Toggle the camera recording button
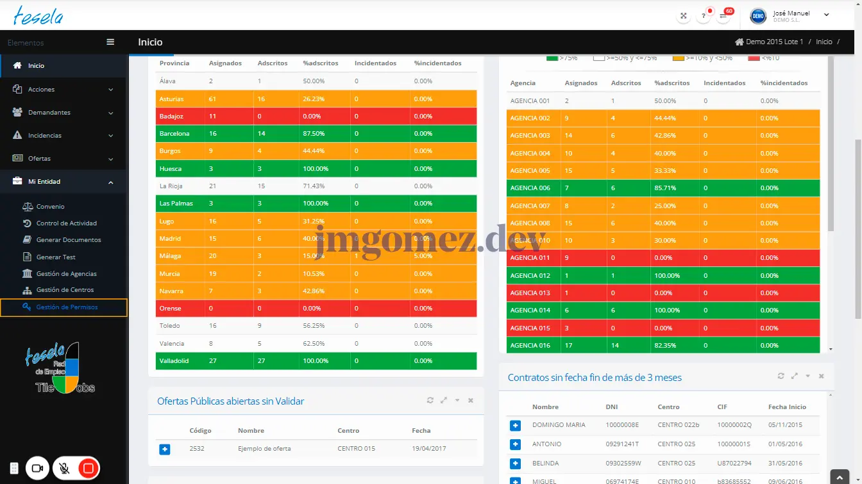The image size is (862, 484). tap(37, 469)
